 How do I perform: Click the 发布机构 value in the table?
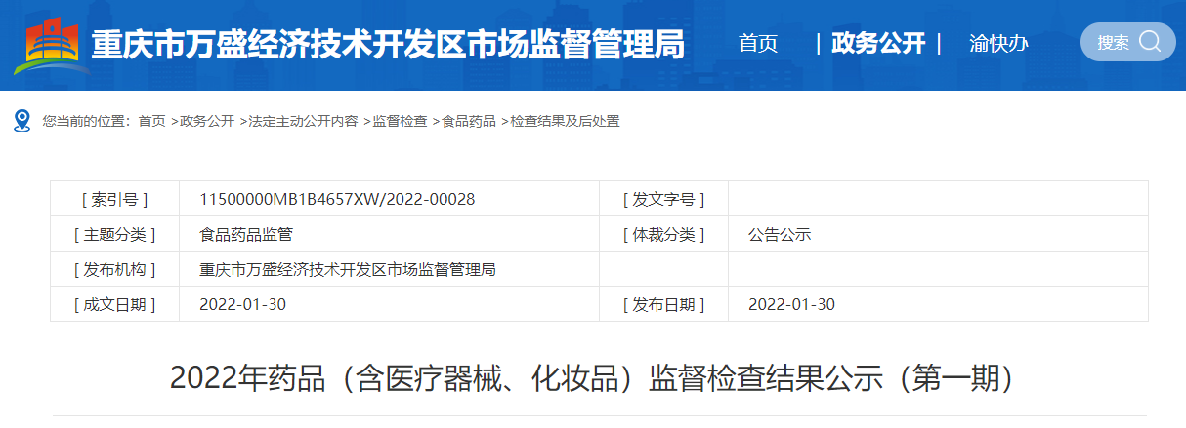click(347, 269)
